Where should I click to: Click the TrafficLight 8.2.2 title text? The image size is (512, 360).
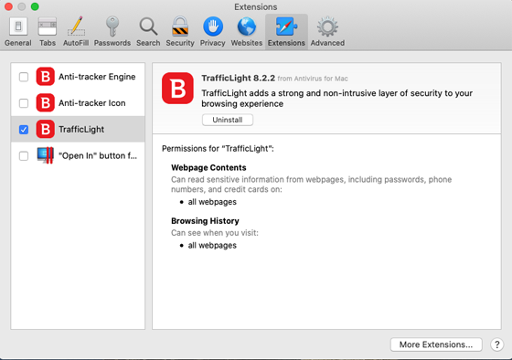coord(238,78)
